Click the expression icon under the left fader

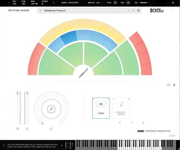[x=18, y=129]
